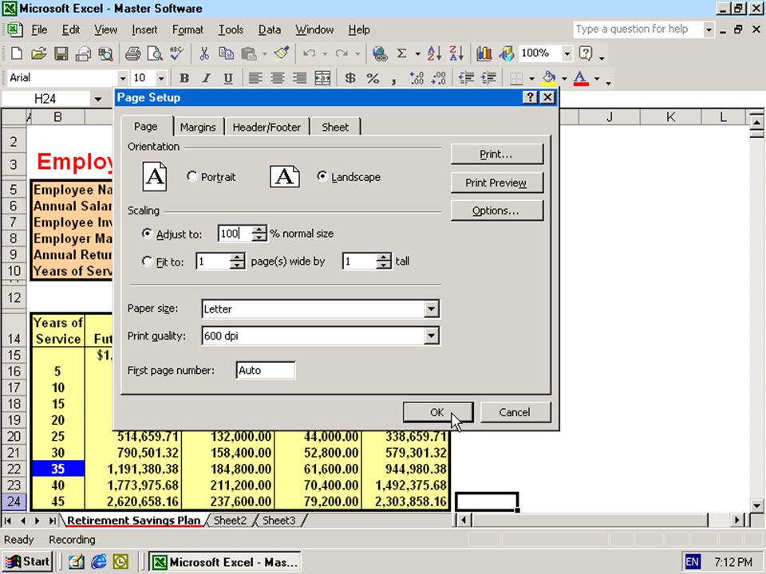766x574 pixels.
Task: Select the Landscape orientation radio button
Action: (322, 176)
